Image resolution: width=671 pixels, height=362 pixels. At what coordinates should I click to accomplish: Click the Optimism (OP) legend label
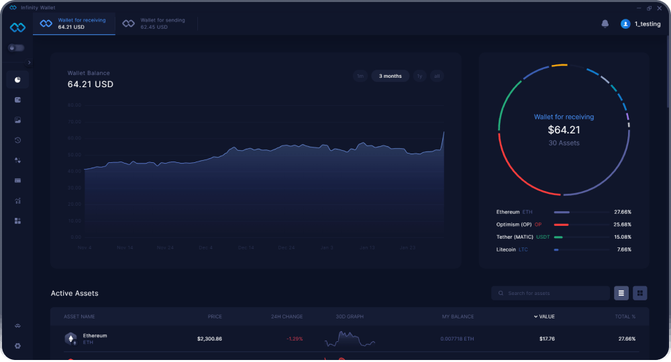coord(519,225)
